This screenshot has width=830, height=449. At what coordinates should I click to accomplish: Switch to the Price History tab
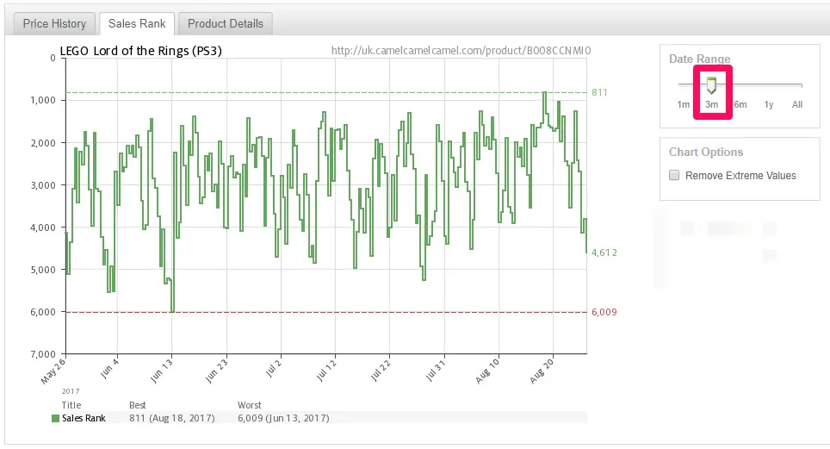coord(54,24)
